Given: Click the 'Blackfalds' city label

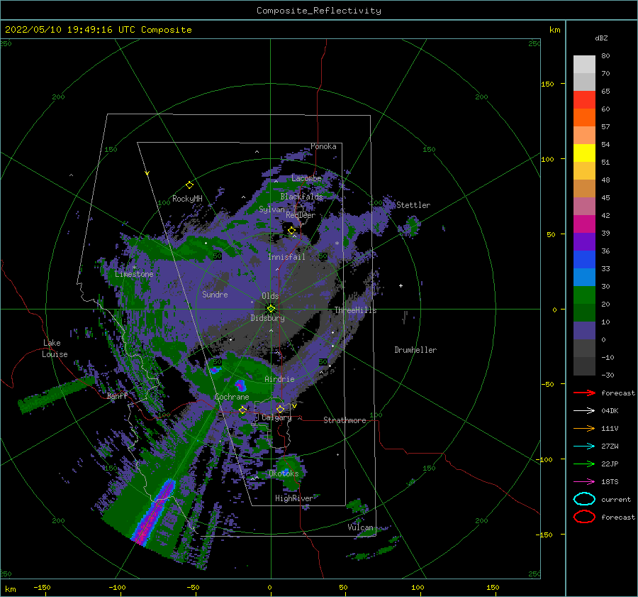Looking at the screenshot, I should 301,197.
